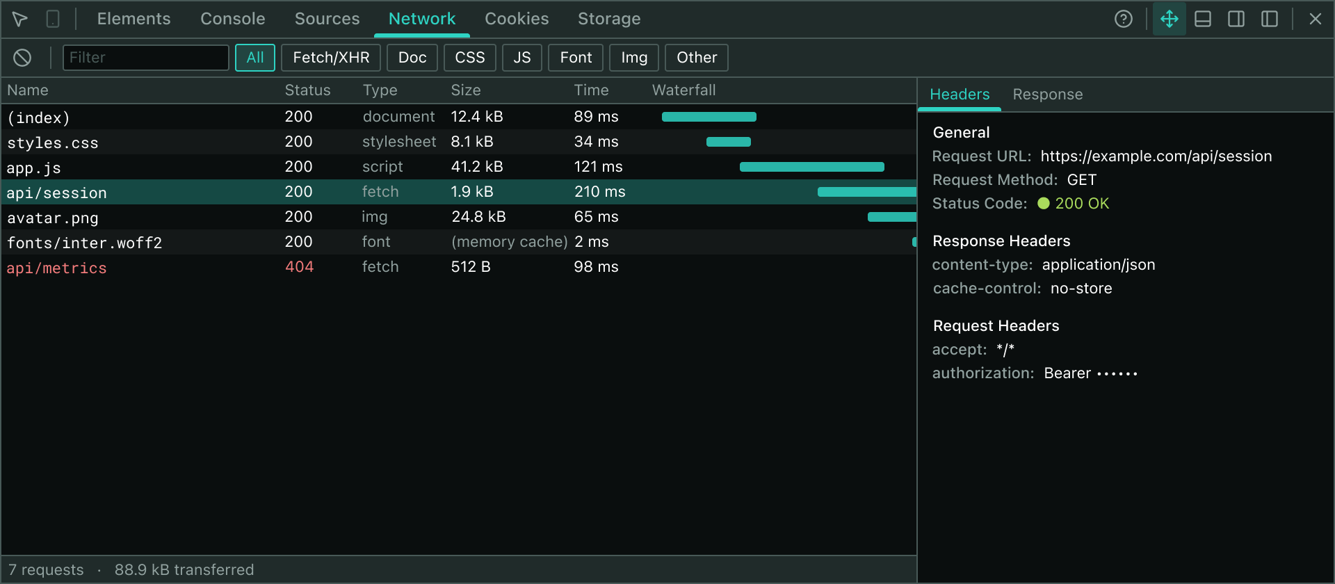
Task: Dock devtools to the bottom icon
Action: pos(1203,19)
